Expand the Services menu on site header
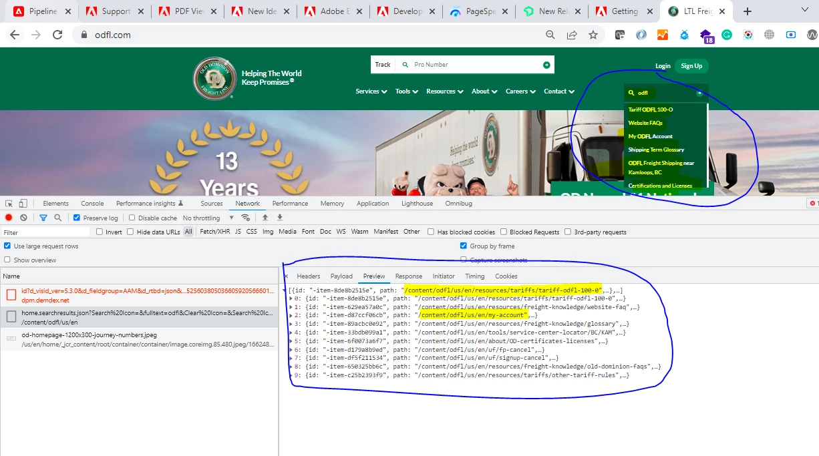819x456 pixels. click(x=371, y=91)
